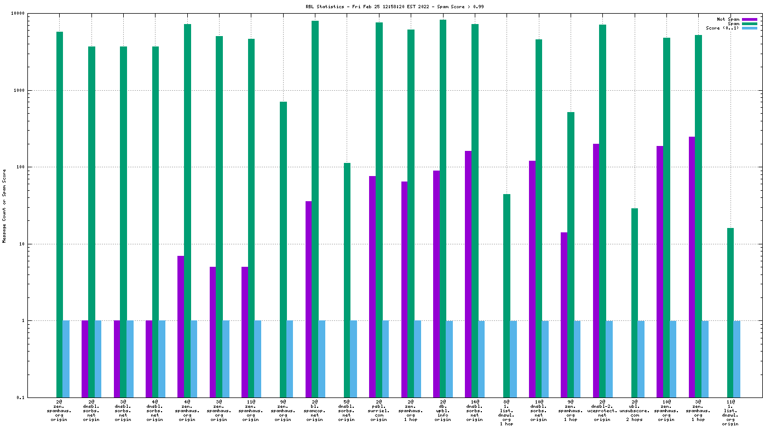The height and width of the screenshot is (433, 771).
Task: Select the 'Score (0..1)' legend label text
Action: [722, 28]
